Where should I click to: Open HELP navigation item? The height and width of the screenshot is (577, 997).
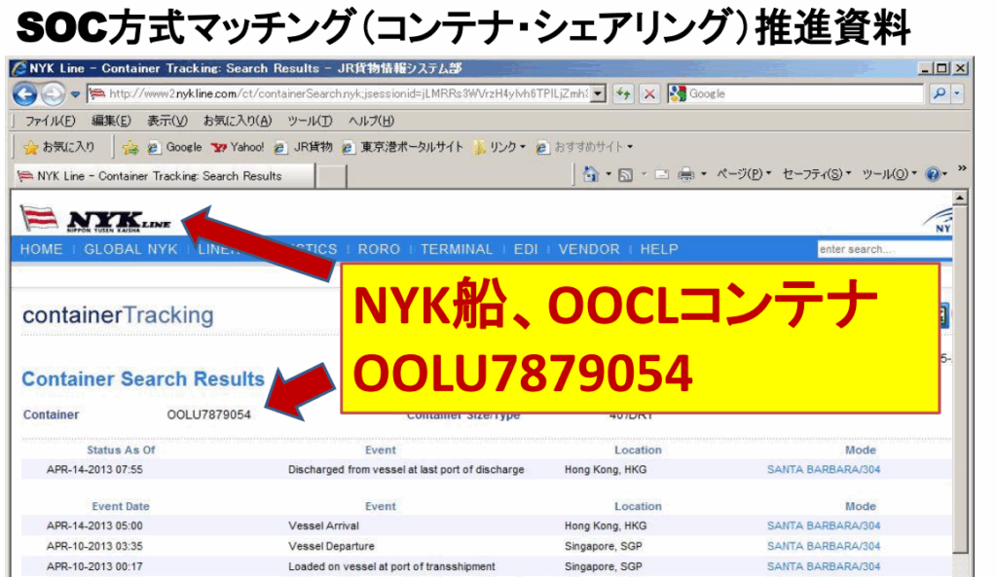click(x=659, y=249)
